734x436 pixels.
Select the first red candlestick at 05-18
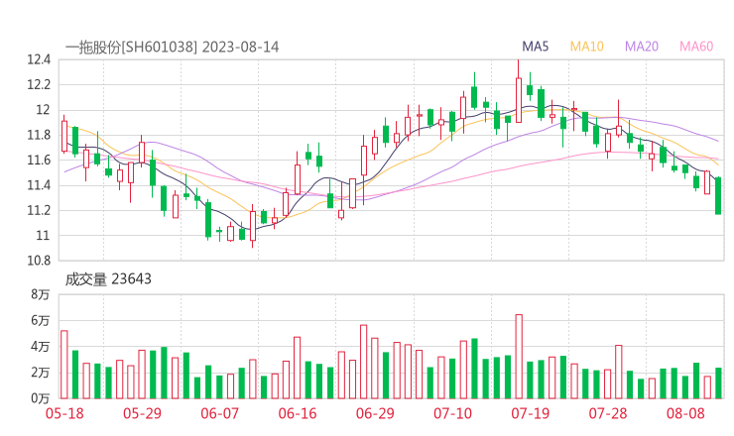64,136
